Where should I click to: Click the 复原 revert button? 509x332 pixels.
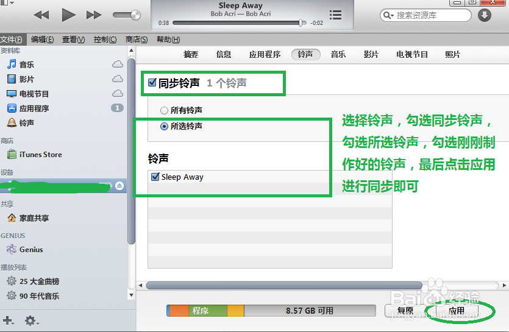[x=405, y=311]
